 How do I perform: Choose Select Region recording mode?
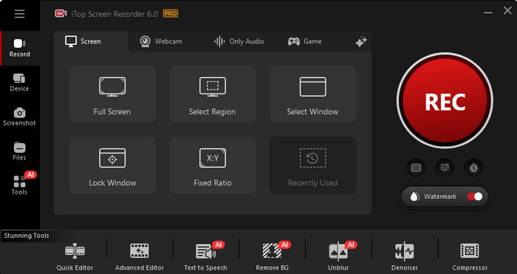[213, 94]
